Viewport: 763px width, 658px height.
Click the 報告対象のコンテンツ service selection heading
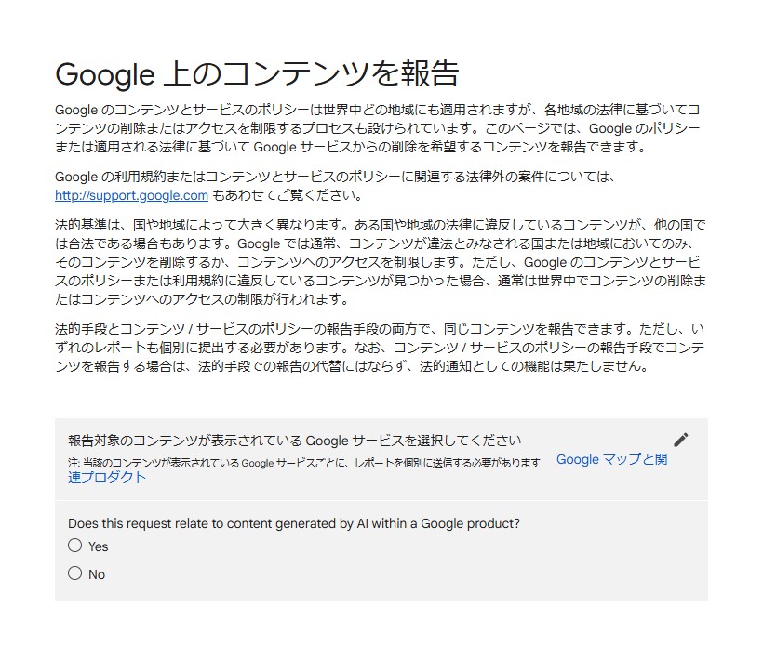294,441
